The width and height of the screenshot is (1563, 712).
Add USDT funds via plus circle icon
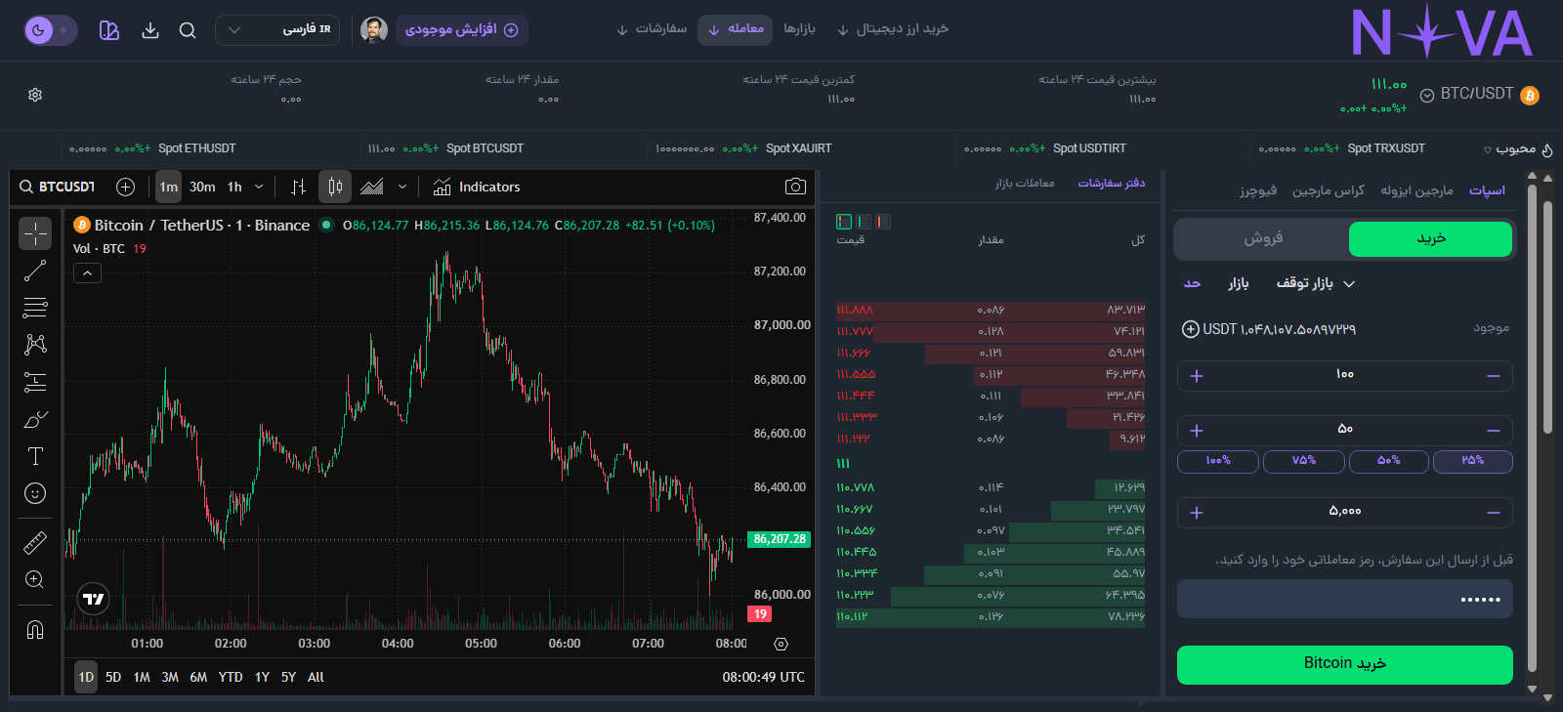pyautogui.click(x=1190, y=329)
